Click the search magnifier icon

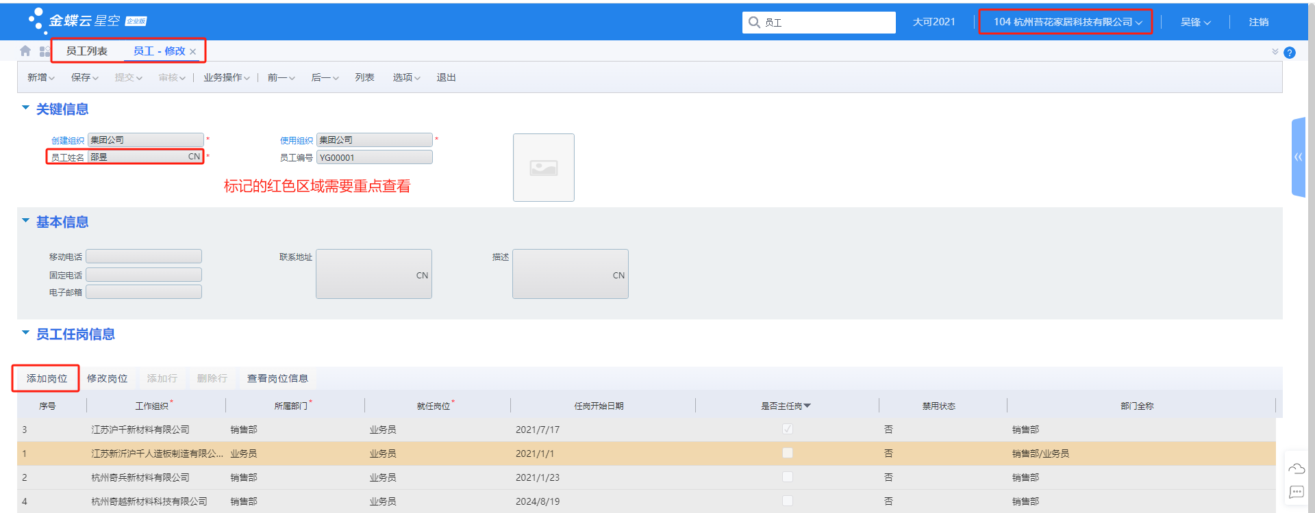754,23
